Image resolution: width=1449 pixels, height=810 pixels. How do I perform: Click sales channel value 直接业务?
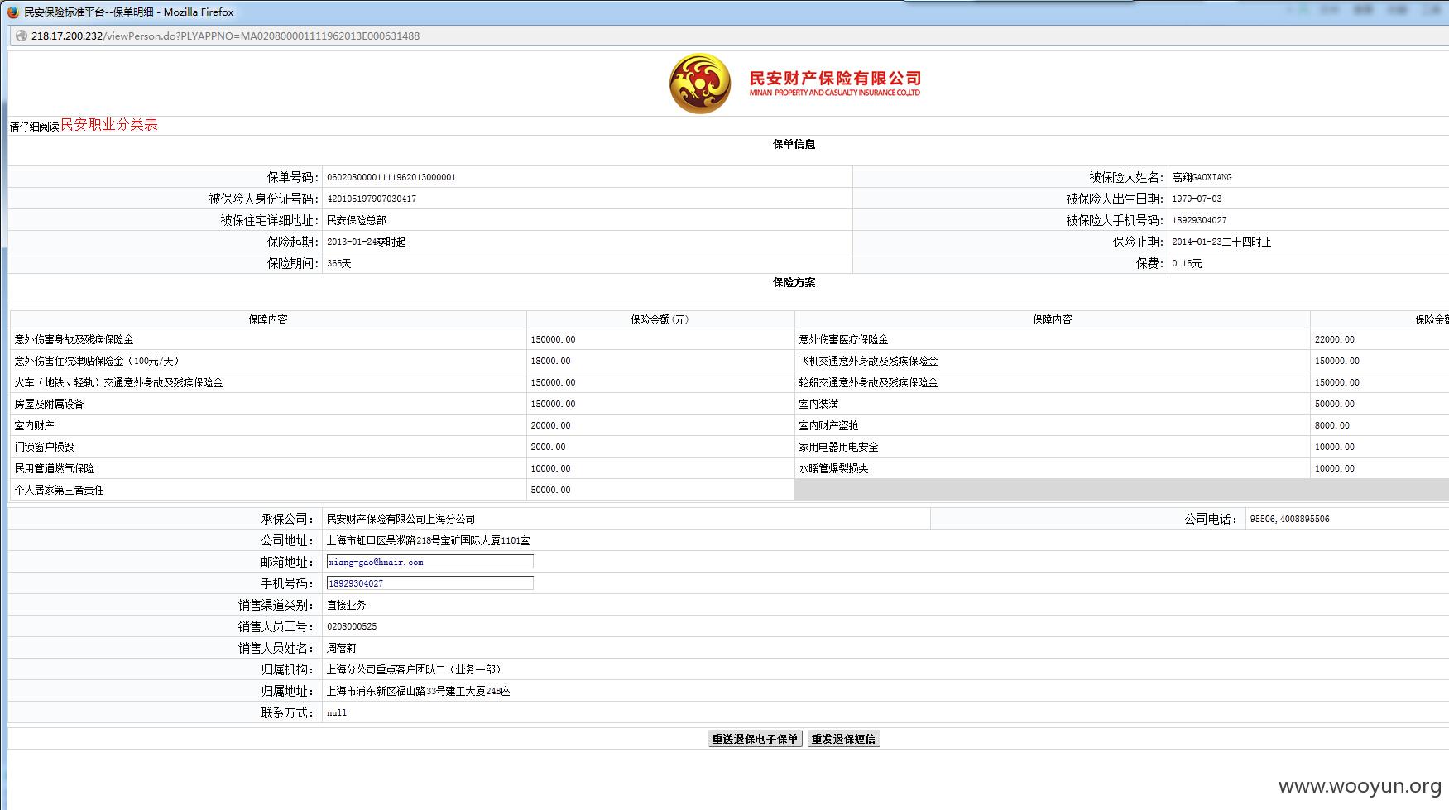click(x=347, y=605)
